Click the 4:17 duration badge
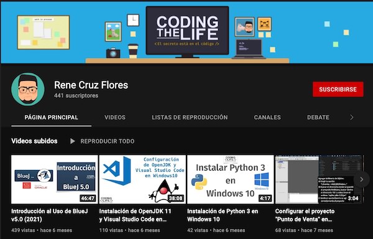The image size is (373, 239). pyautogui.click(x=265, y=199)
